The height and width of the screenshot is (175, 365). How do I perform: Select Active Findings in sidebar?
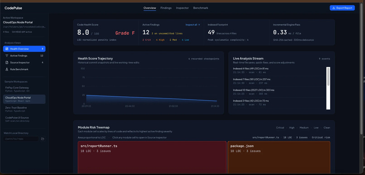click(x=24, y=56)
